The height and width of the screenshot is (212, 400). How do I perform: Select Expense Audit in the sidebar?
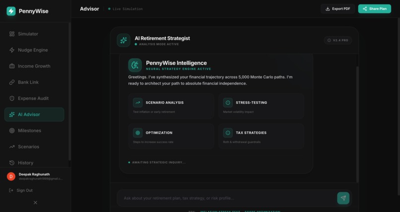click(34, 98)
